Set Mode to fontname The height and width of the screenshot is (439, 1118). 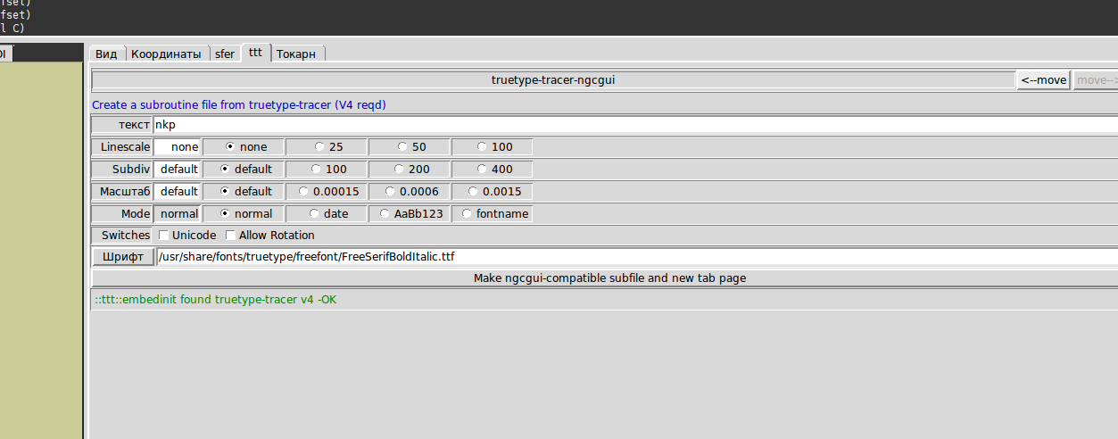(494, 213)
